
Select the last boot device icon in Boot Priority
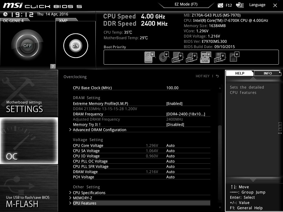coord(234,57)
